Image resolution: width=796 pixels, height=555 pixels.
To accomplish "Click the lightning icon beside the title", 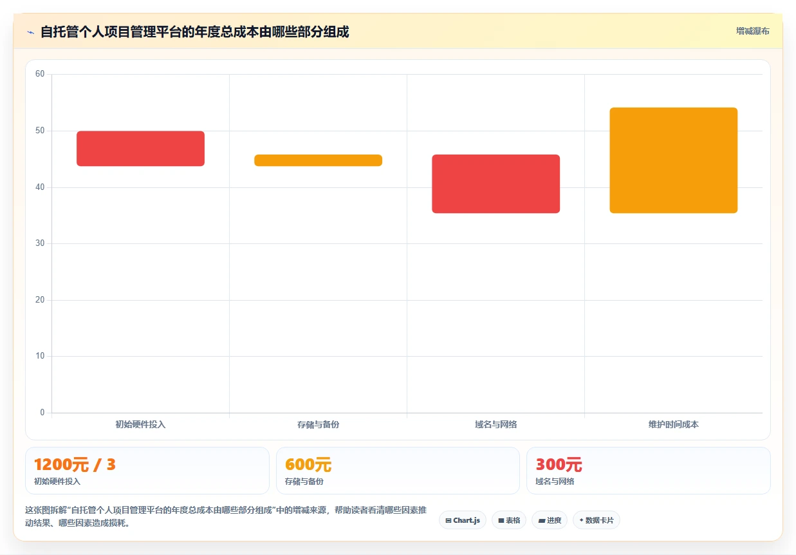I will [x=30, y=32].
